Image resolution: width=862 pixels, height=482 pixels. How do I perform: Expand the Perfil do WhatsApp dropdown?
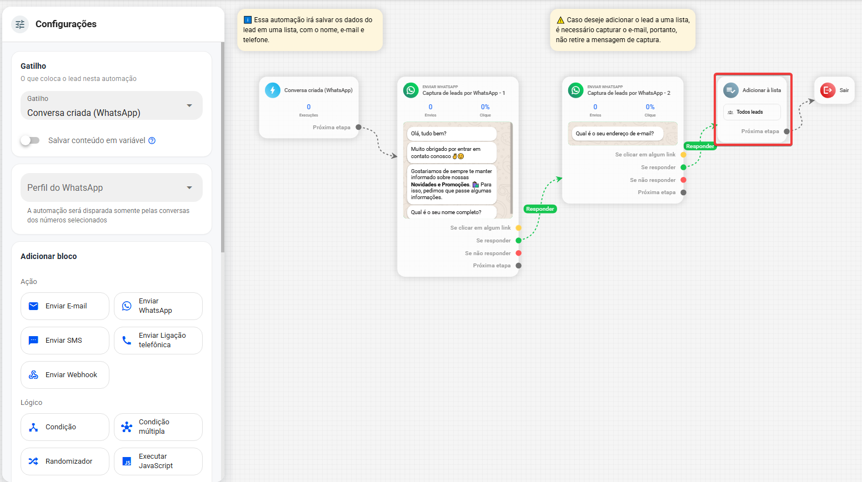point(112,187)
